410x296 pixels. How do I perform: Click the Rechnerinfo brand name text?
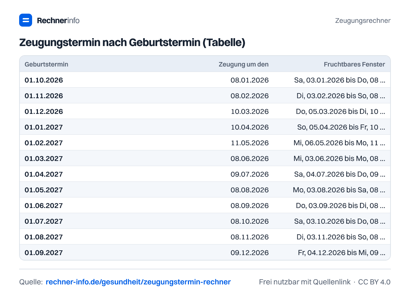pos(58,20)
